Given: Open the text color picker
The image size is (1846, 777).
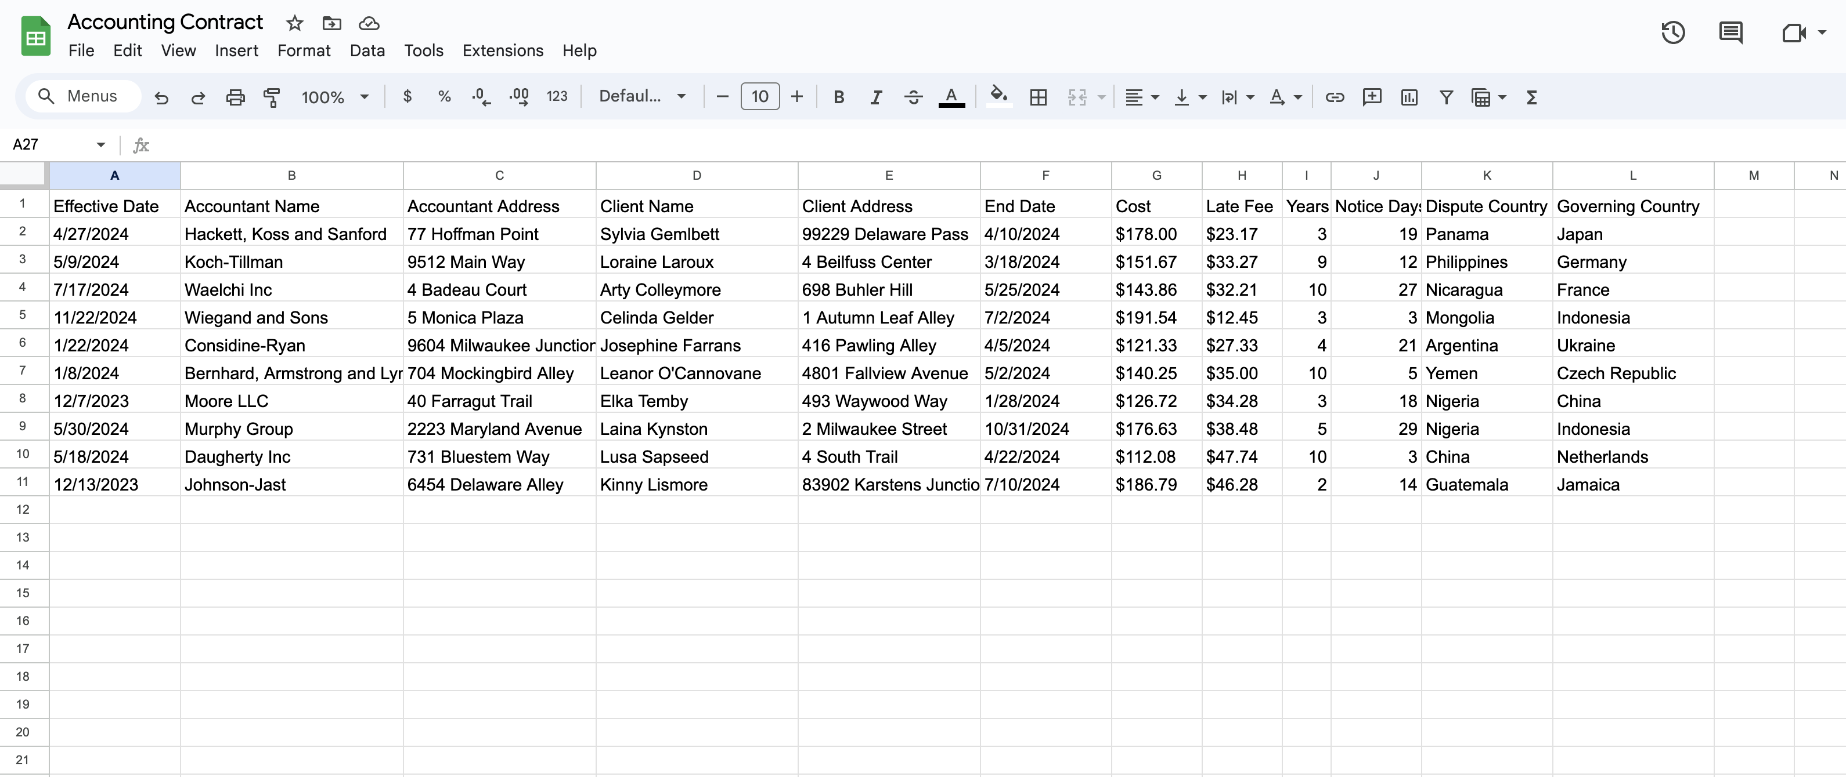Looking at the screenshot, I should pyautogui.click(x=951, y=97).
